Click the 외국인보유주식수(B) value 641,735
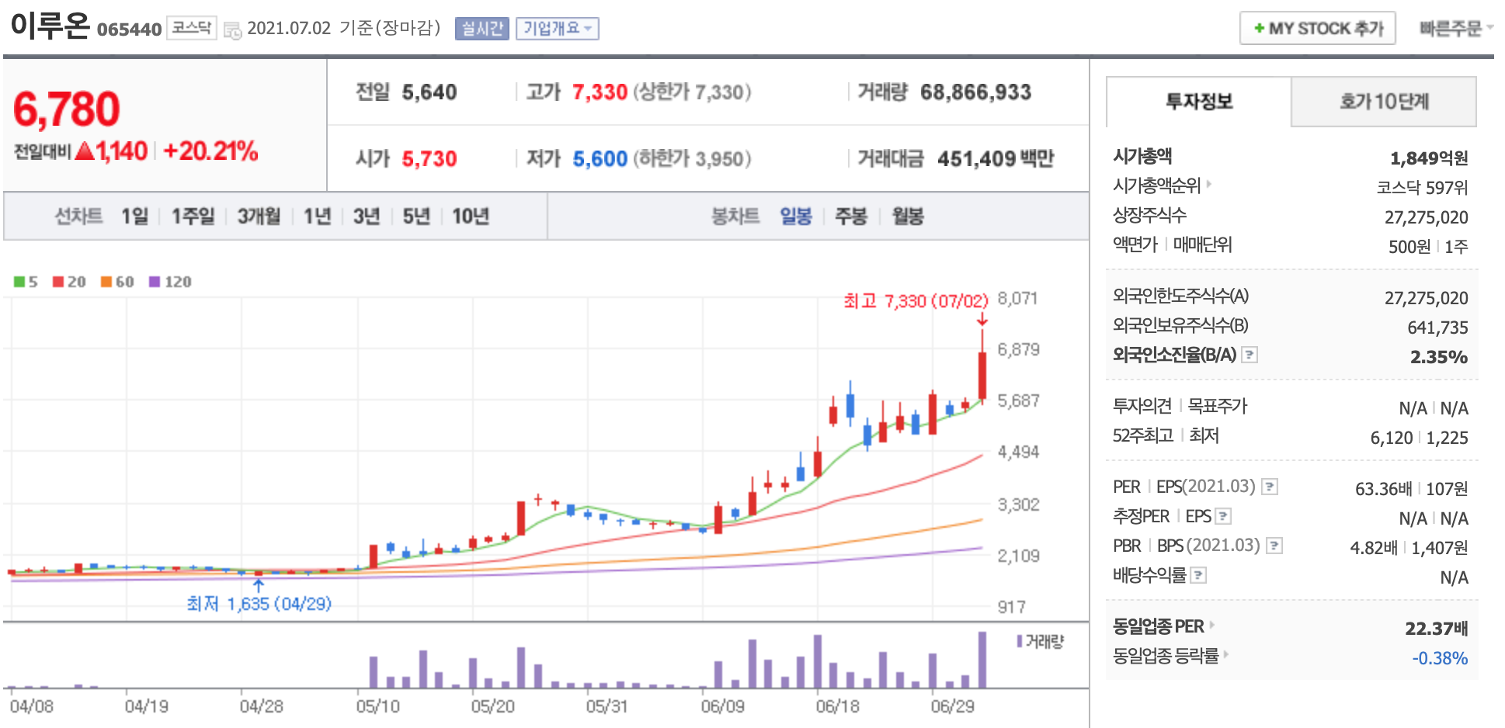The width and height of the screenshot is (1505, 728). pos(1437,328)
